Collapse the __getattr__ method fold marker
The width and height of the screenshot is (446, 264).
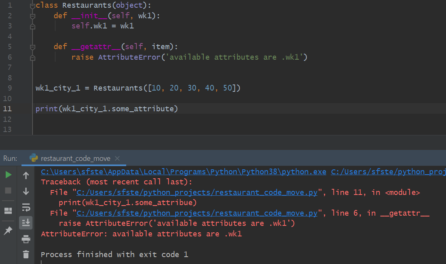pos(33,47)
